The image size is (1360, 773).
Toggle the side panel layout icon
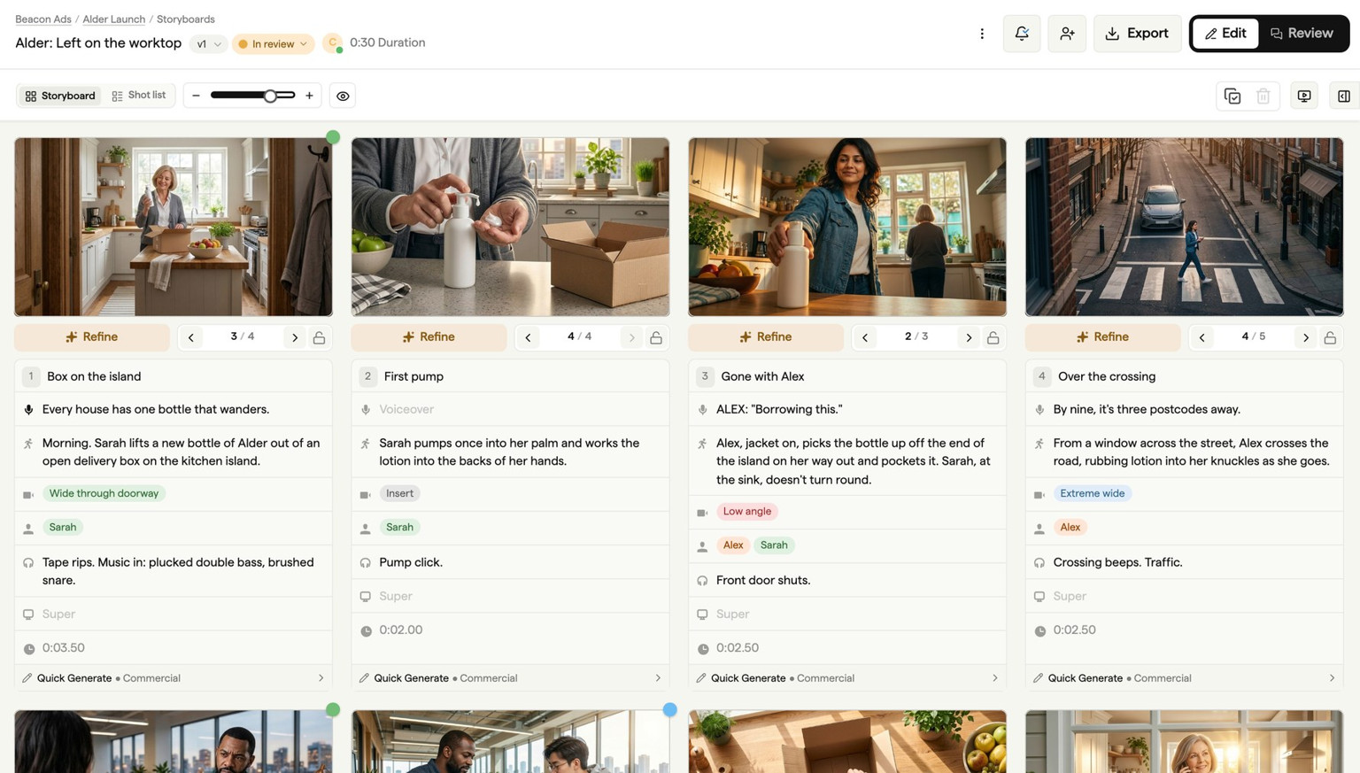click(1344, 96)
